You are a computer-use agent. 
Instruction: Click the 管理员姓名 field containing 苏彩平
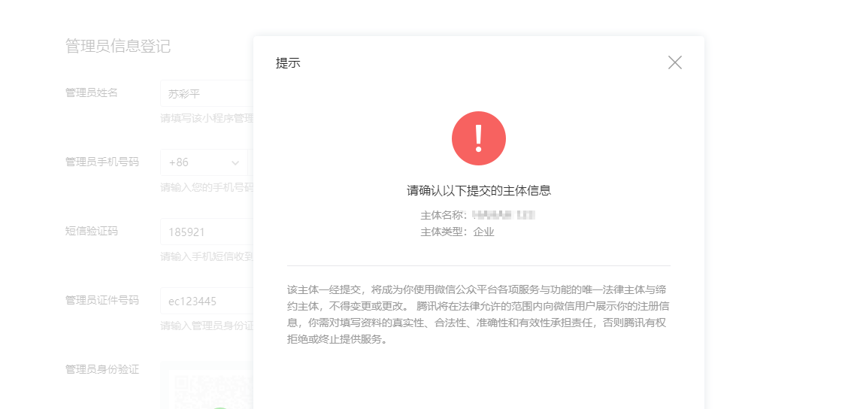207,93
